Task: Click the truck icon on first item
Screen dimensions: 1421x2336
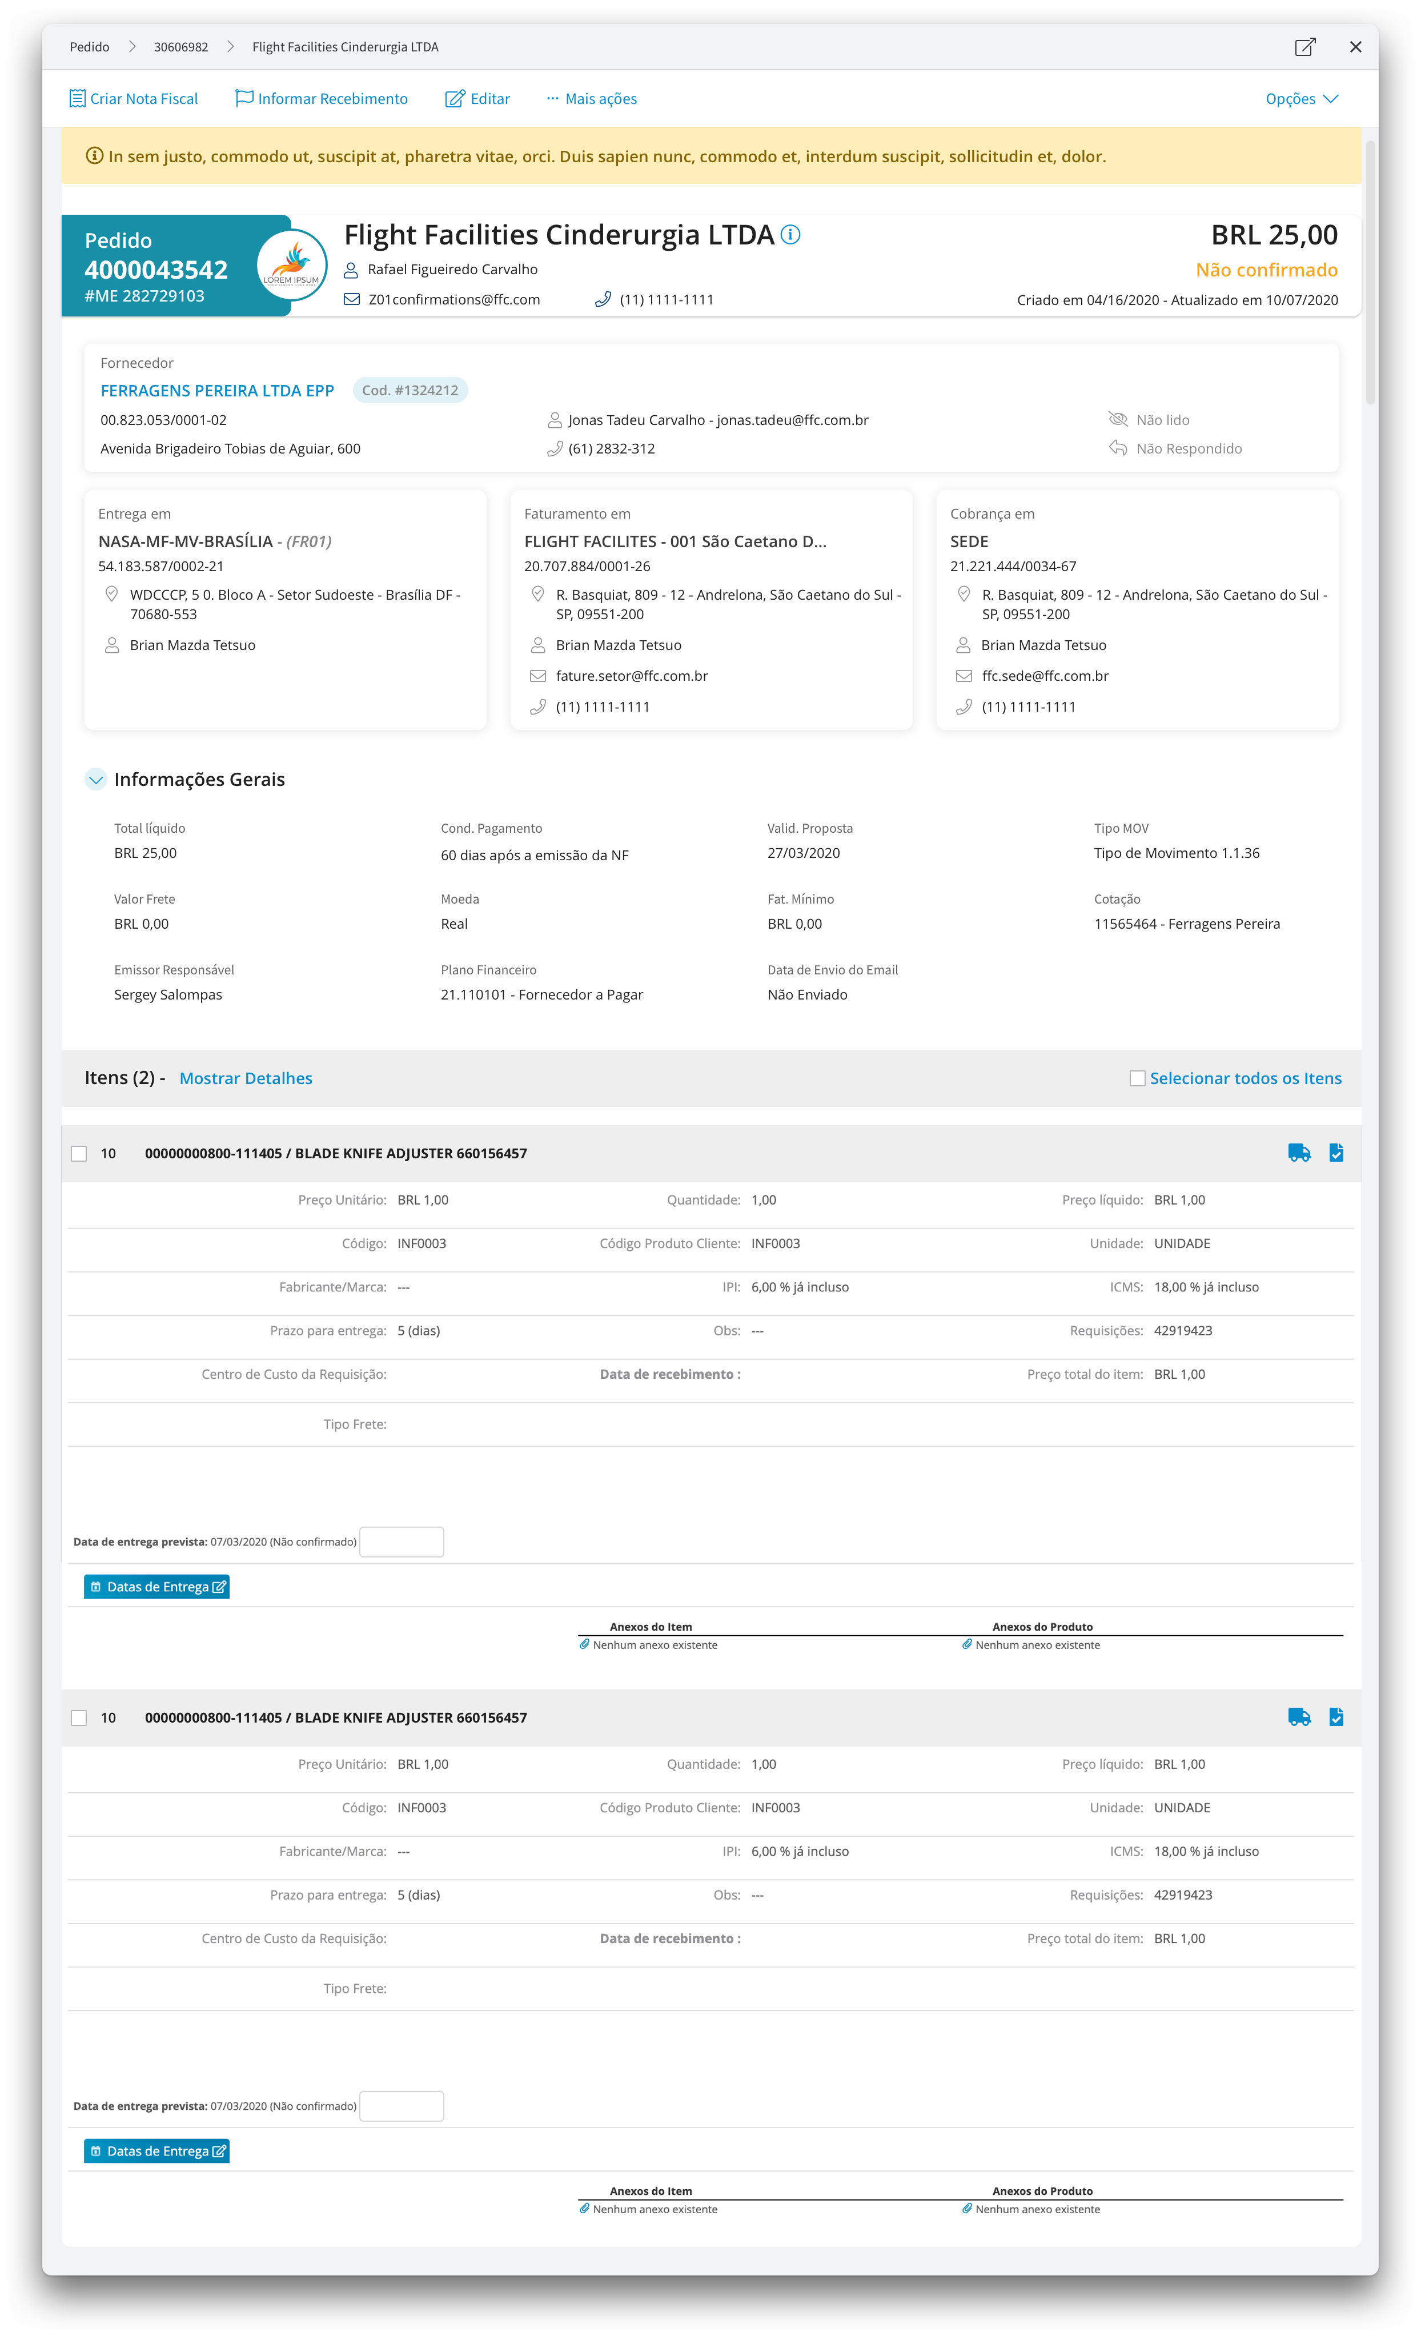Action: pos(1299,1153)
